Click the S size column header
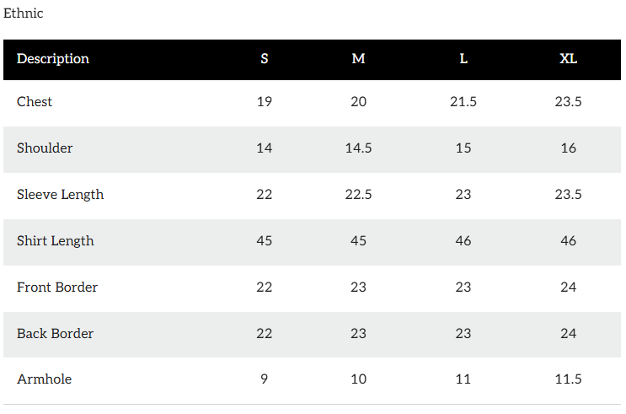 [265, 59]
